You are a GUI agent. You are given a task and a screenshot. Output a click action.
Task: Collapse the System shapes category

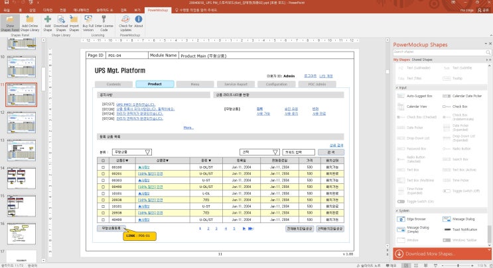[397, 210]
